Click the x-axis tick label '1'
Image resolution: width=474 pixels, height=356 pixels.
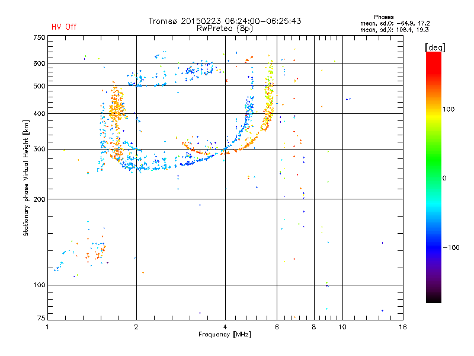47,327
